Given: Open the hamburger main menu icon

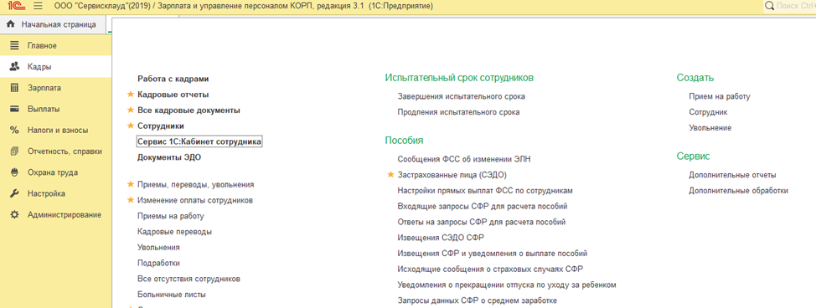Looking at the screenshot, I should point(38,6).
